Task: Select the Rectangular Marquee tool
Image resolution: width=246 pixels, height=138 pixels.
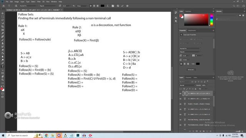Action: point(3,17)
